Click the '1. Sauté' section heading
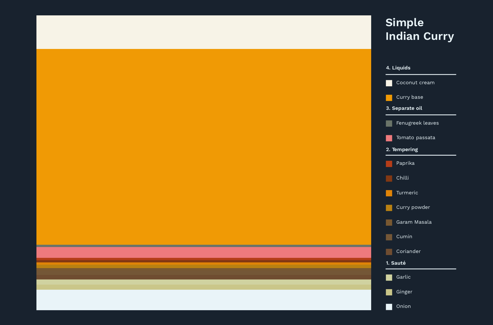Screen dimensions: 493x325 pyautogui.click(x=396, y=263)
